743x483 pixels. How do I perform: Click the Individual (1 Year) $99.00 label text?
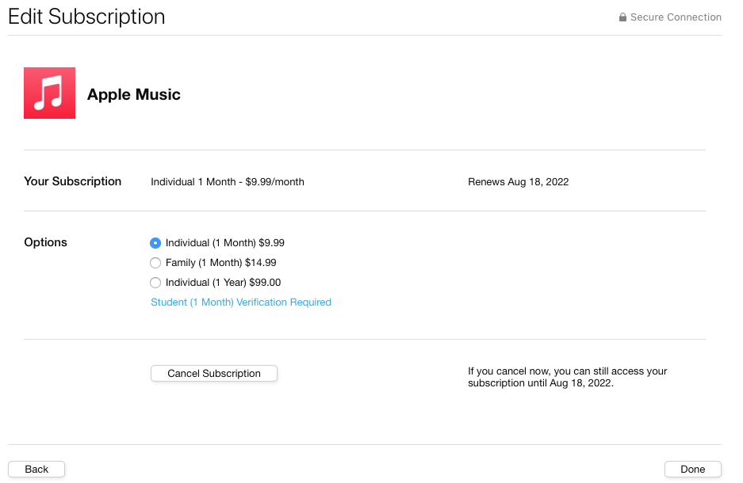pyautogui.click(x=224, y=283)
